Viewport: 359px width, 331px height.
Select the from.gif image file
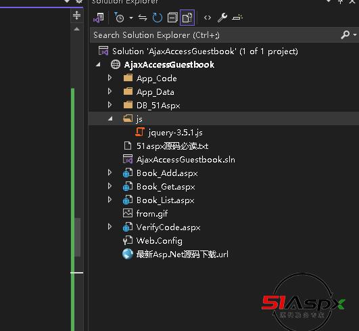click(x=152, y=214)
